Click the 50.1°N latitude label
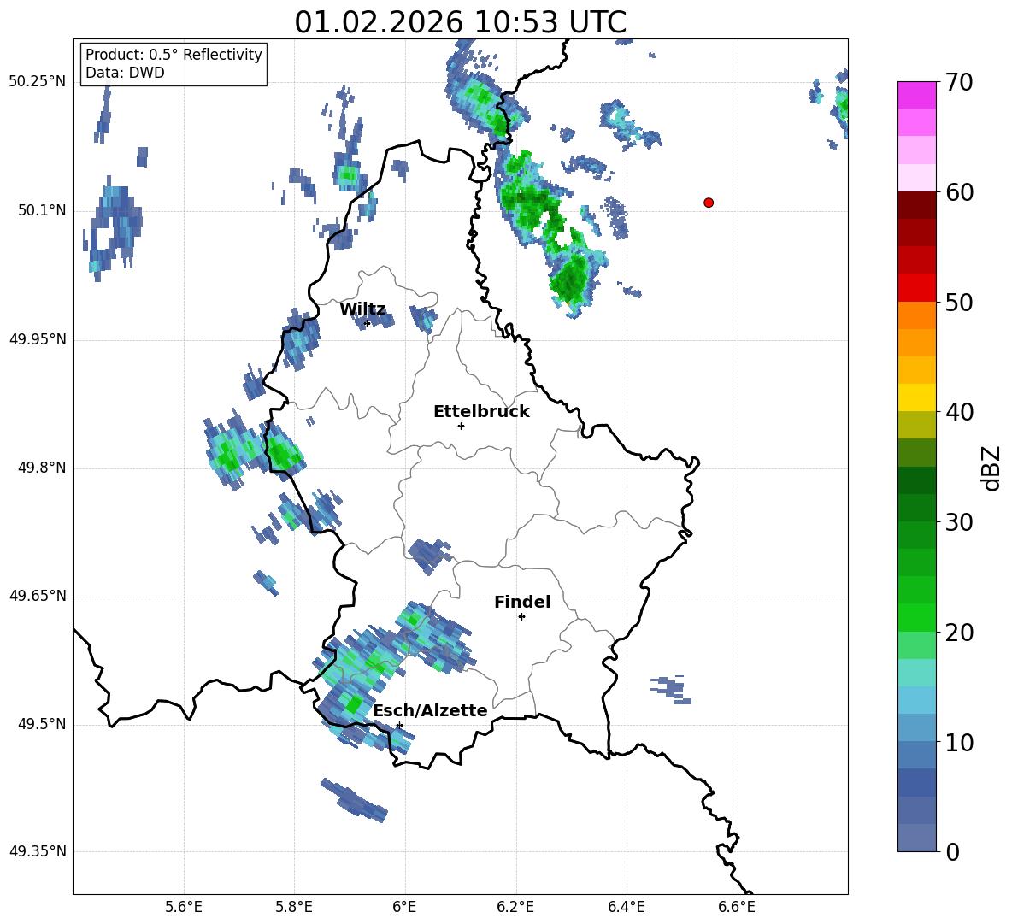 coord(42,210)
